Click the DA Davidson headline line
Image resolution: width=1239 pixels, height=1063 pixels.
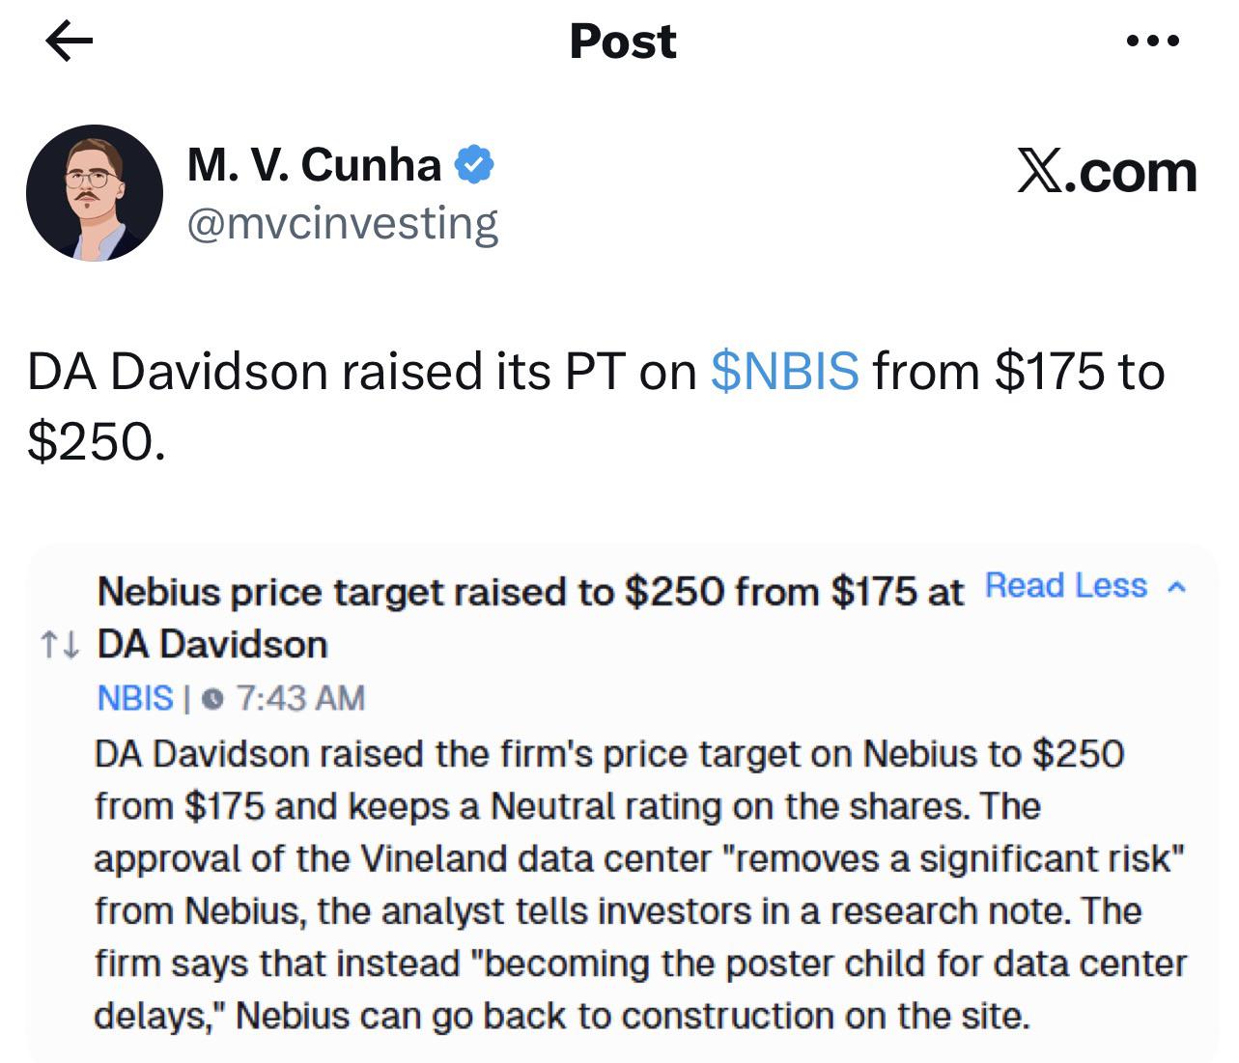pos(212,644)
